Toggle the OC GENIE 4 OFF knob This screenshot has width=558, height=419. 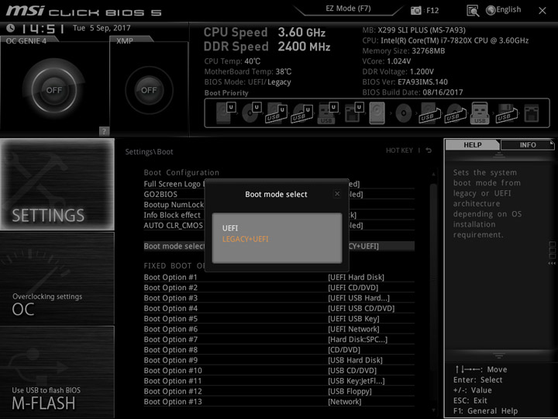[x=53, y=90]
